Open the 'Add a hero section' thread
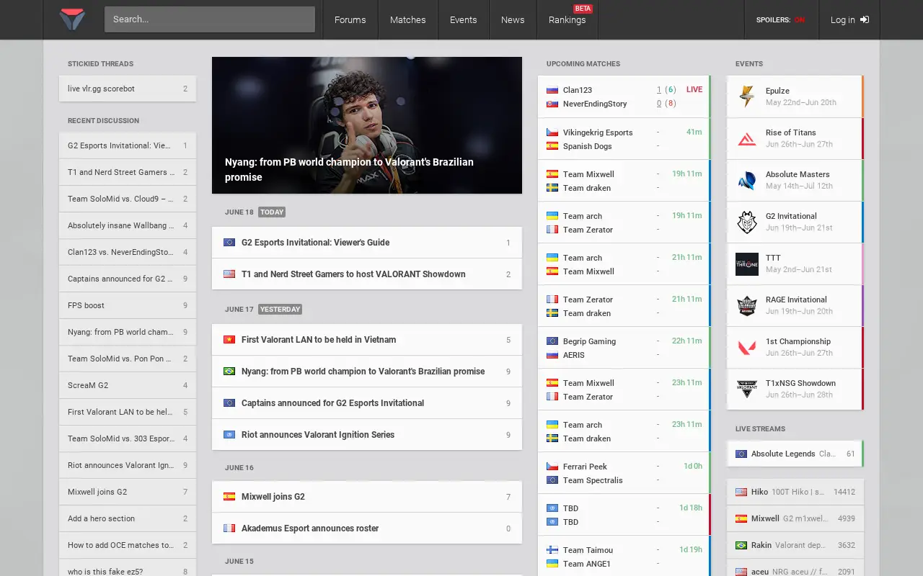923x576 pixels. coord(128,518)
